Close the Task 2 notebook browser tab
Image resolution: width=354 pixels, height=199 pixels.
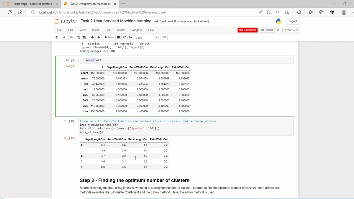point(115,4)
